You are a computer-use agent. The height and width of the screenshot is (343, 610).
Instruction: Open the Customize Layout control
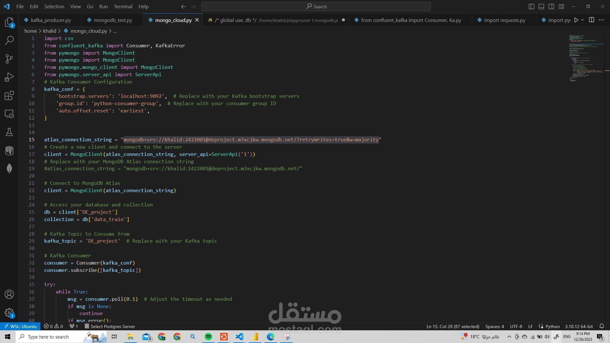point(561,6)
